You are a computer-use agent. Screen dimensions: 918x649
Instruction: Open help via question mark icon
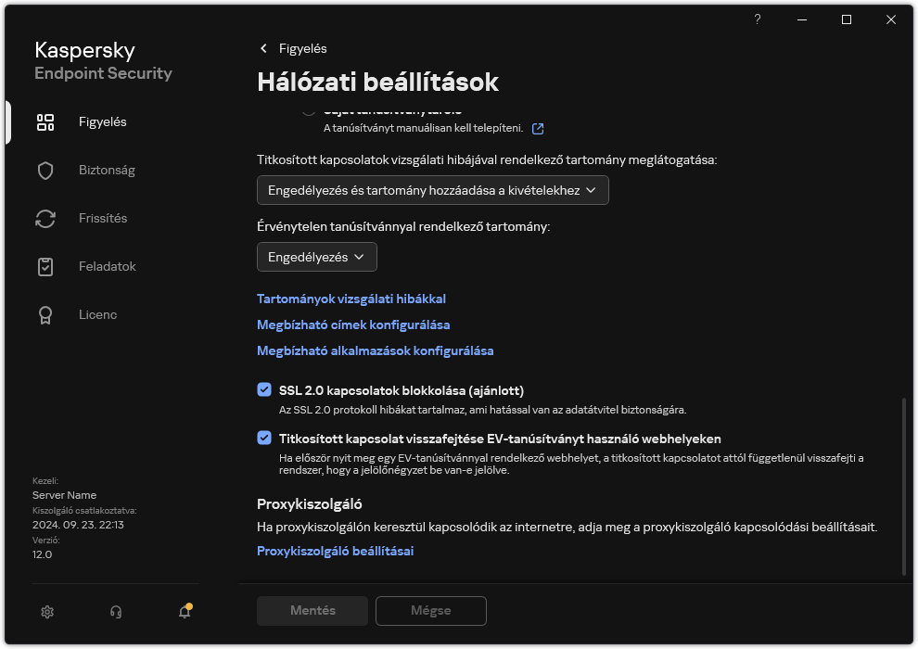757,19
